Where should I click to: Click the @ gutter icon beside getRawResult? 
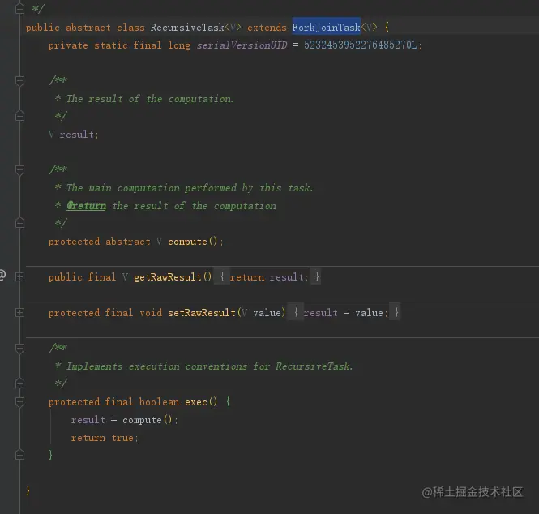point(2,275)
